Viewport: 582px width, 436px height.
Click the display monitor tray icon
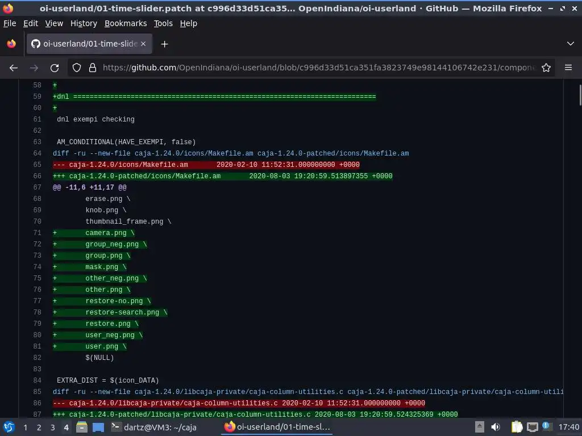pyautogui.click(x=532, y=427)
